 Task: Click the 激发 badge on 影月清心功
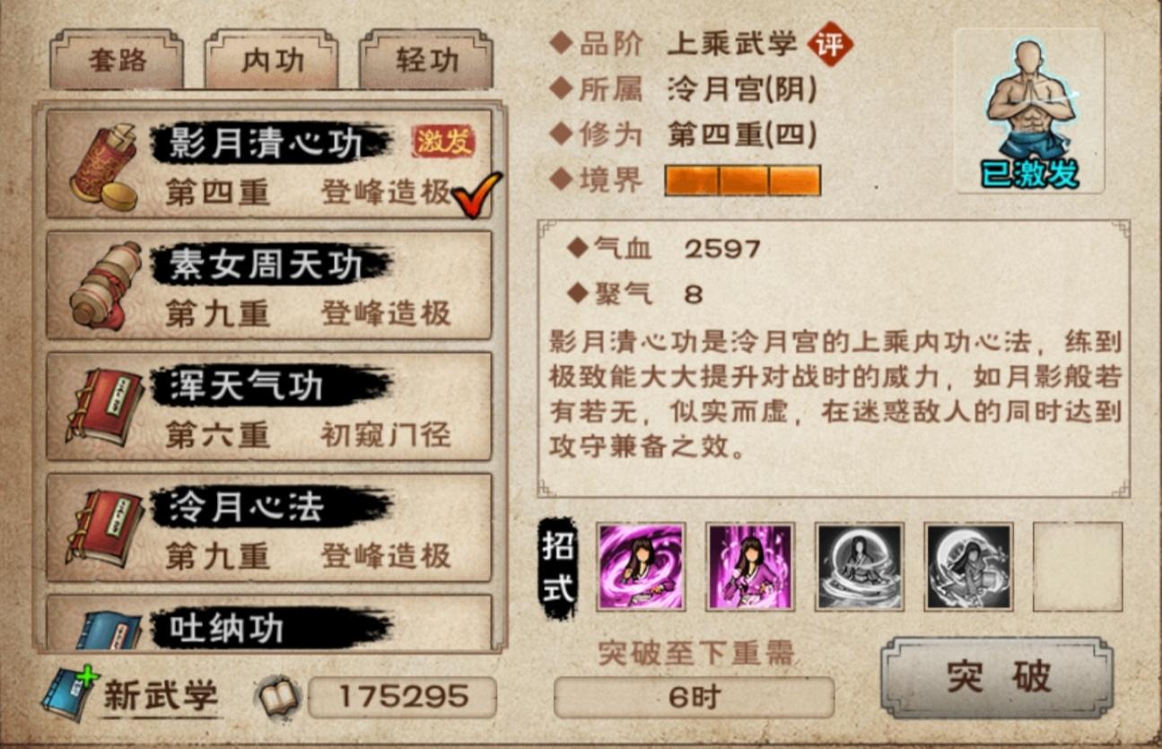443,141
